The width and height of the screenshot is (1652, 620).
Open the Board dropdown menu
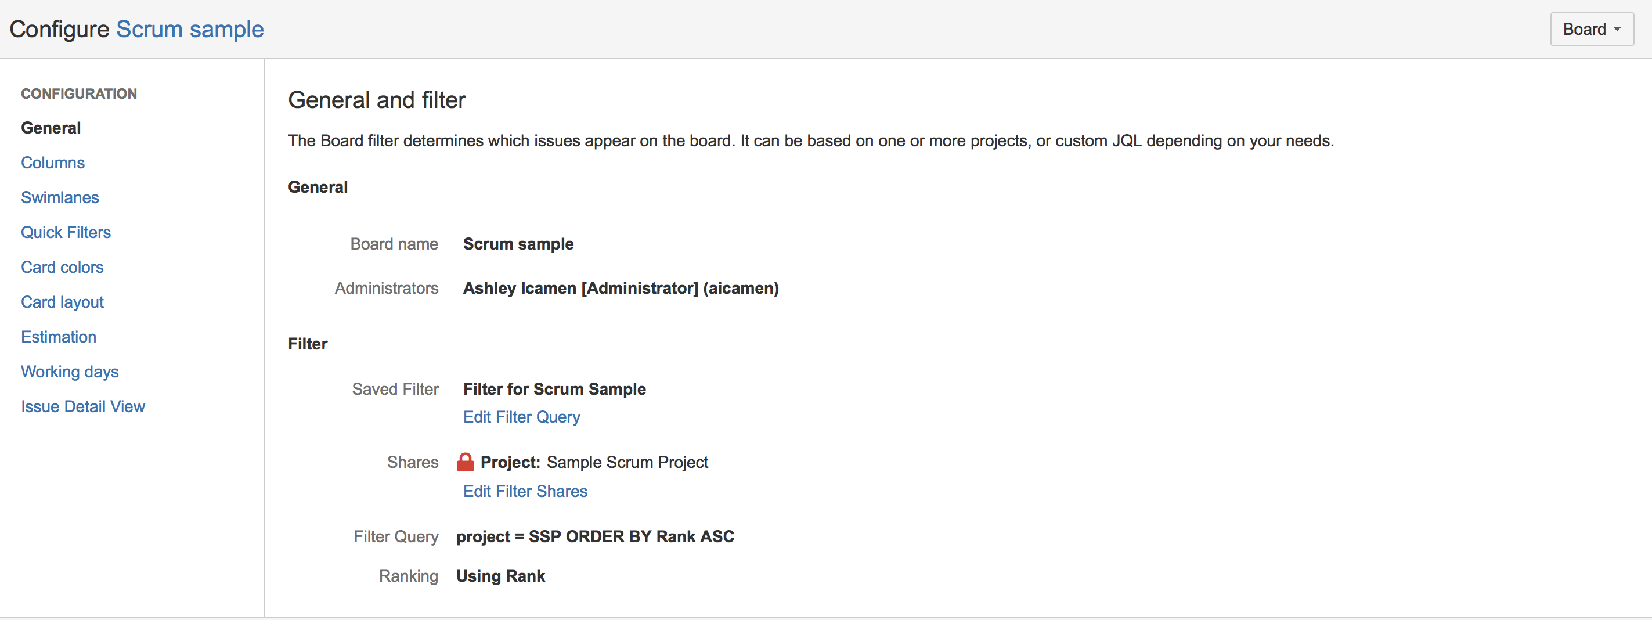(x=1591, y=29)
